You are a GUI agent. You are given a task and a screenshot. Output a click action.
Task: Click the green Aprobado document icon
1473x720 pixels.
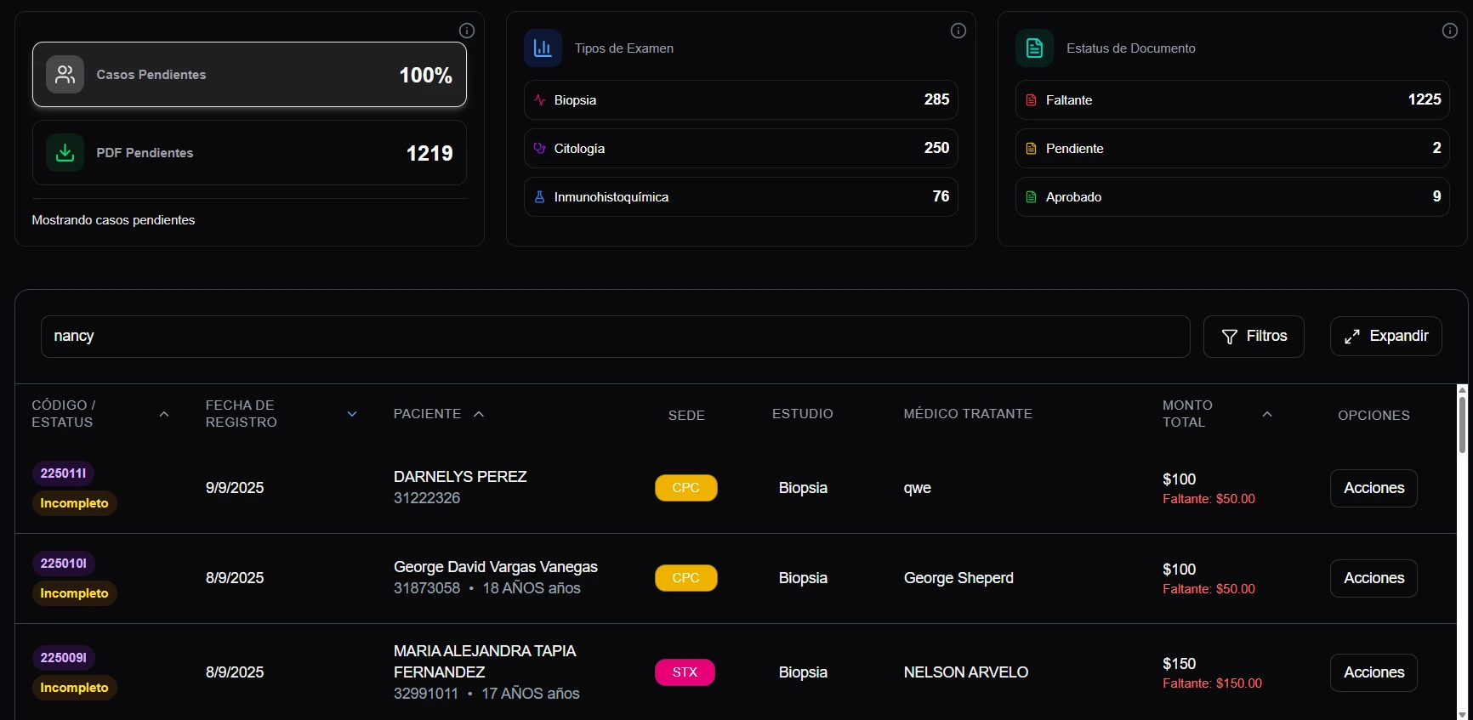(1031, 196)
